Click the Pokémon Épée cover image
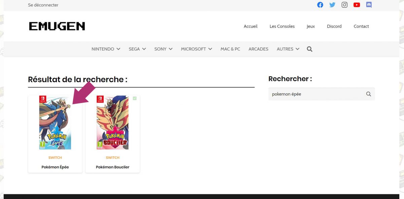This screenshot has height=199, width=404. click(x=55, y=123)
